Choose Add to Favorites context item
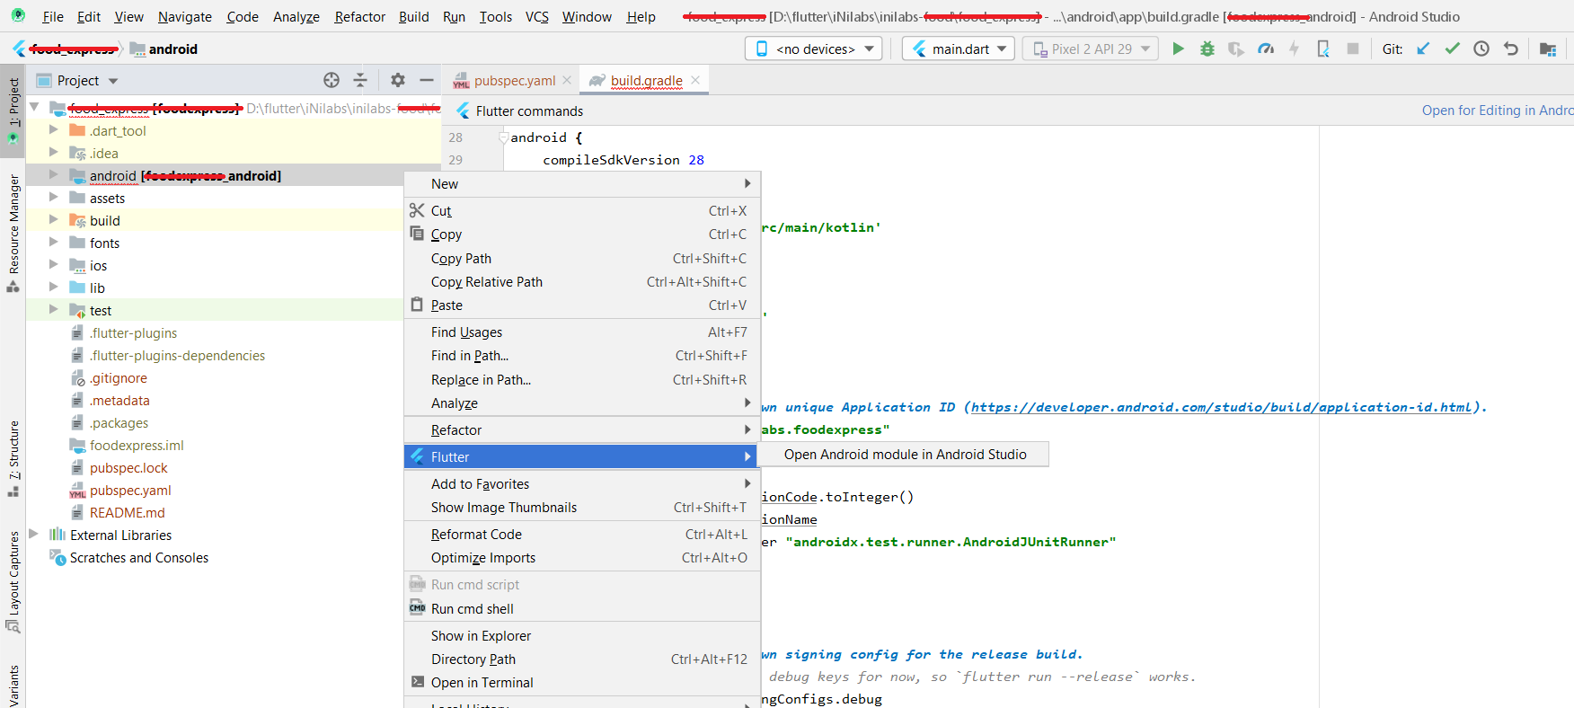 tap(581, 483)
